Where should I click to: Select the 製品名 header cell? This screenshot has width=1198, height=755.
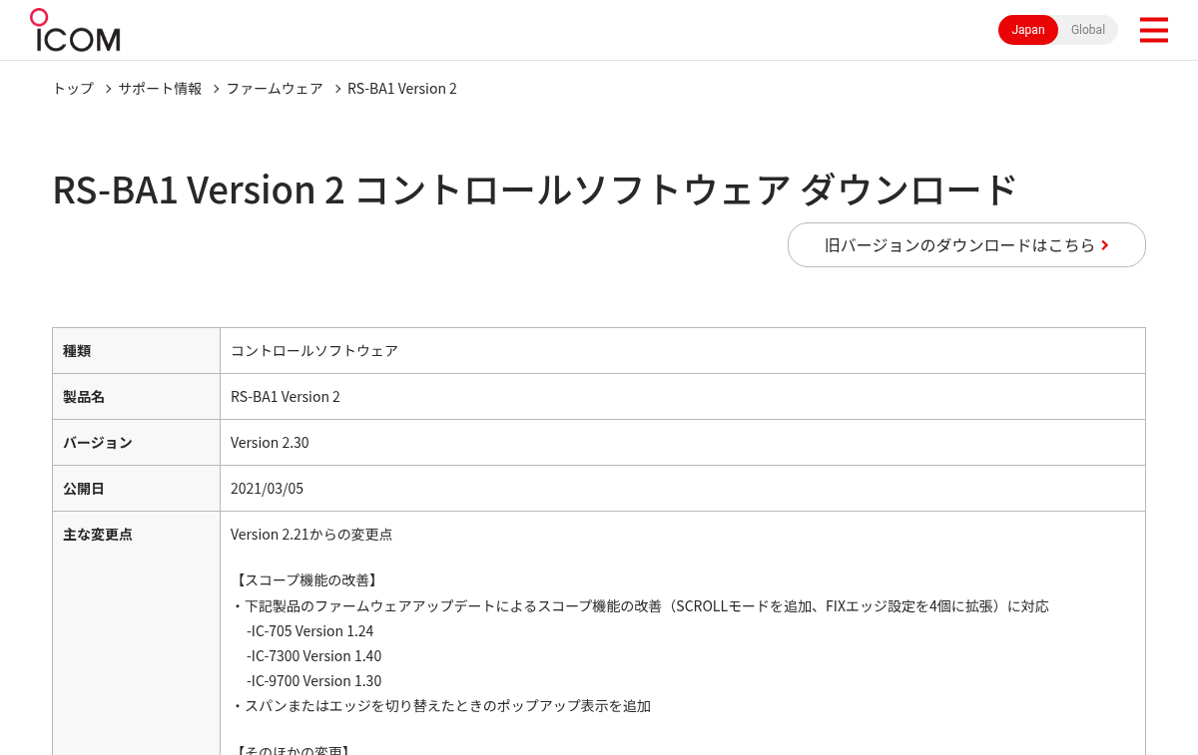click(136, 397)
